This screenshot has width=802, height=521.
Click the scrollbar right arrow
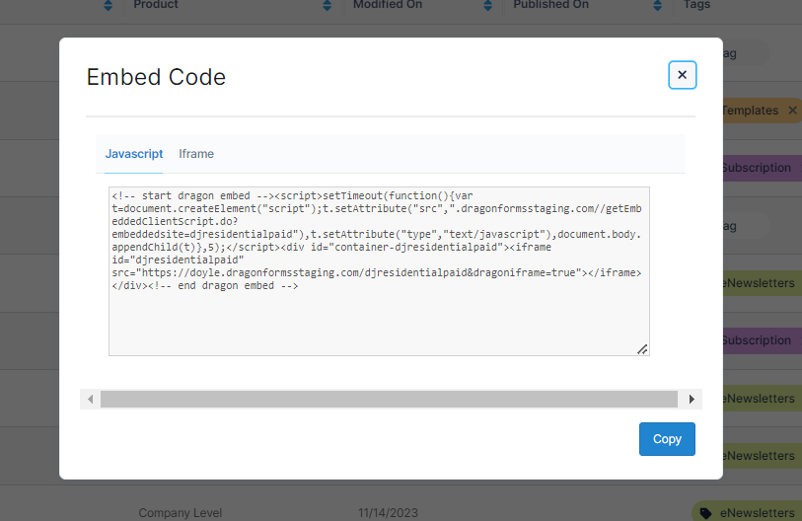coord(692,399)
